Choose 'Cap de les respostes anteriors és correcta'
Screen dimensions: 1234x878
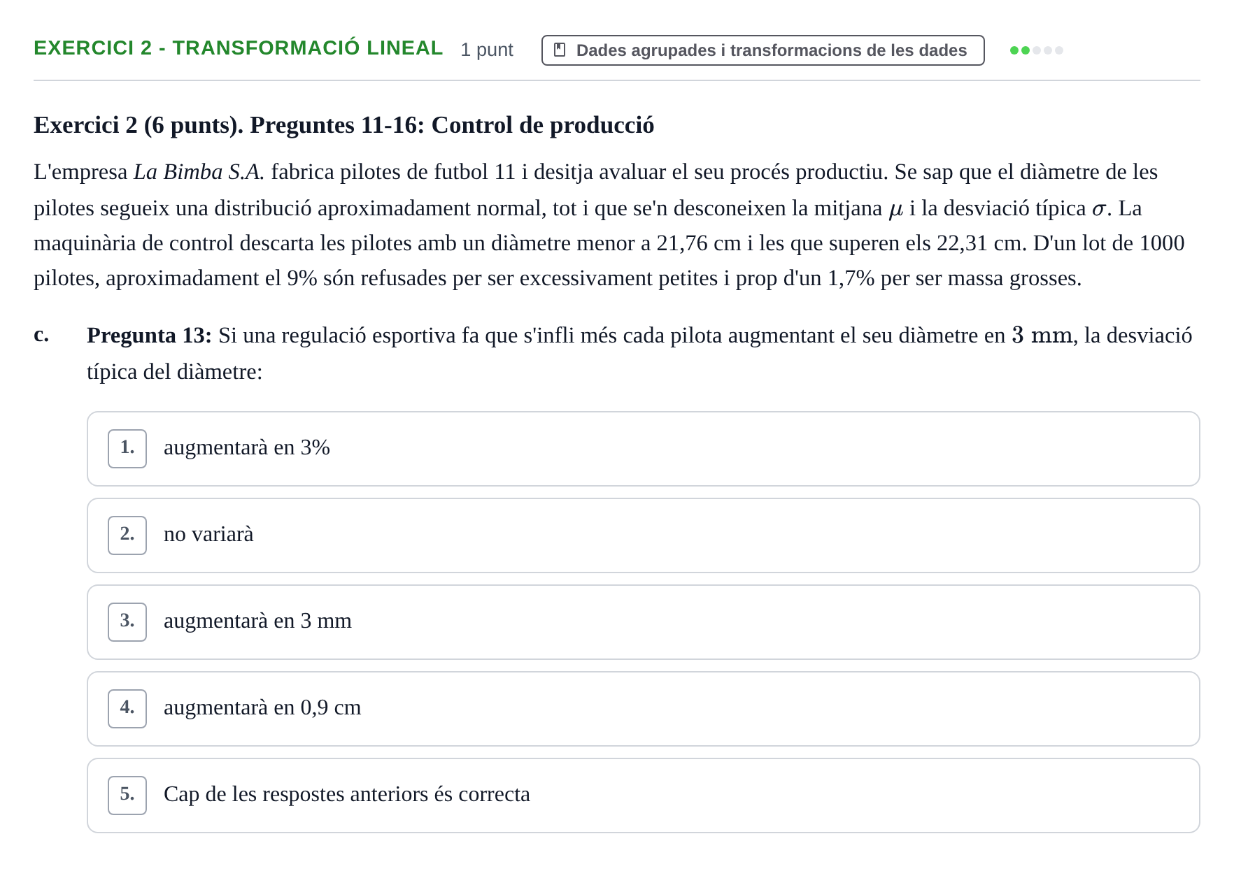pyautogui.click(x=643, y=796)
